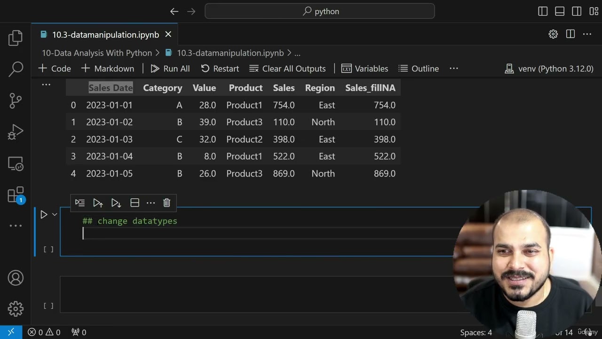The image size is (602, 339).
Task: Run the change datatypes cell
Action: [44, 215]
